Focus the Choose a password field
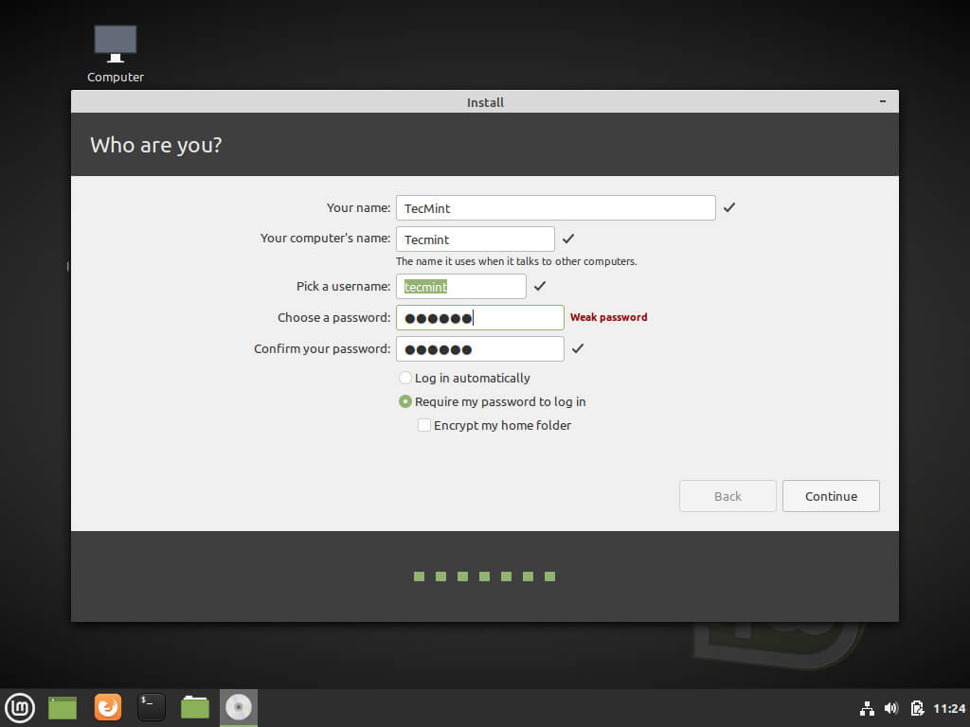The image size is (970, 727). pyautogui.click(x=480, y=318)
